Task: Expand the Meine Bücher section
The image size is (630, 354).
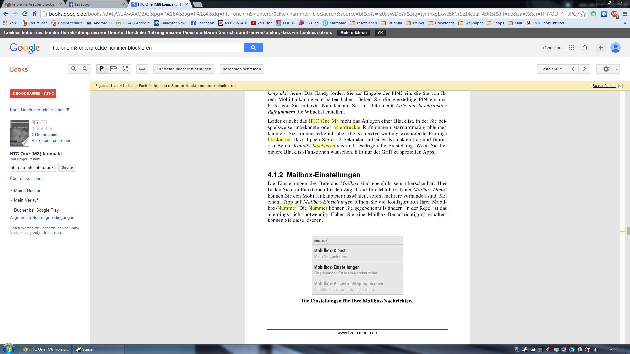Action: point(26,190)
